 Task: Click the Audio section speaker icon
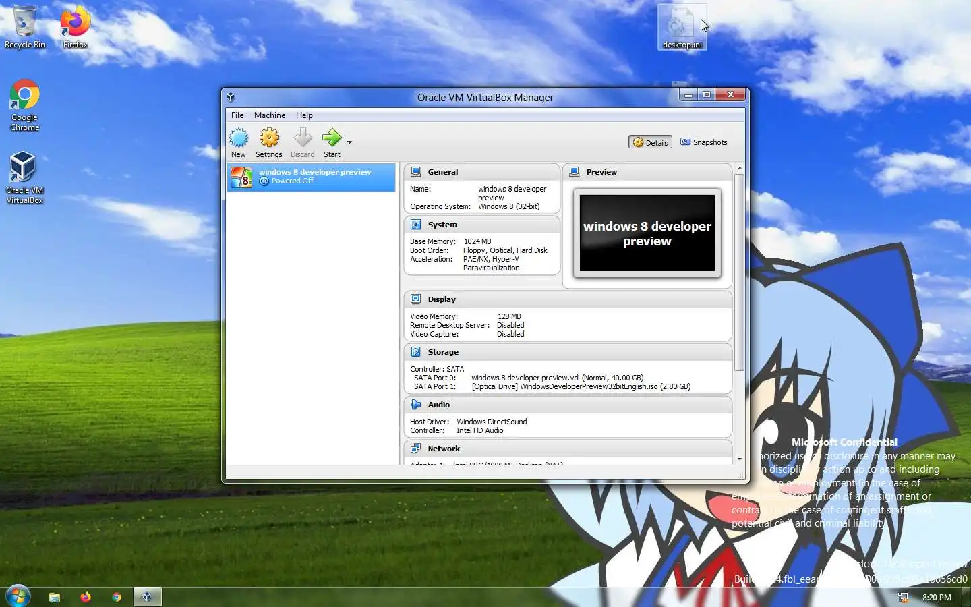point(416,405)
